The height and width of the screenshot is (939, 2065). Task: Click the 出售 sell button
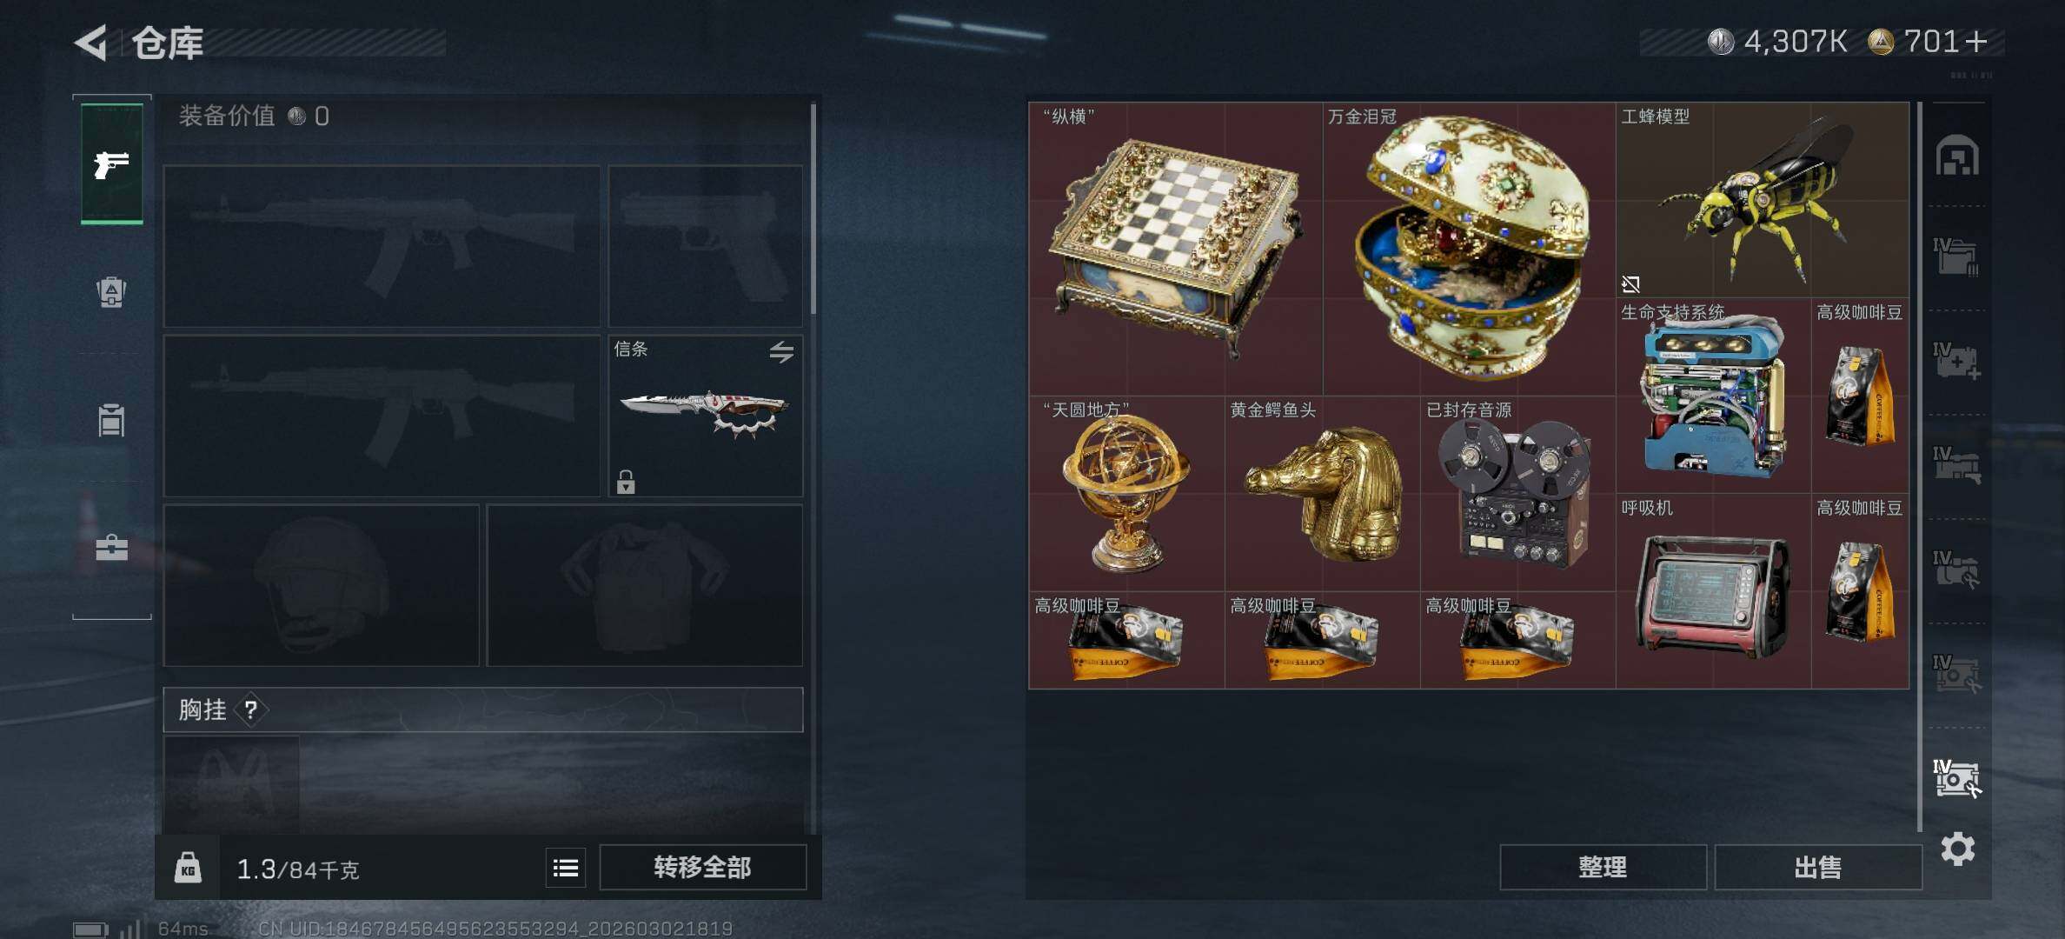(x=1817, y=867)
